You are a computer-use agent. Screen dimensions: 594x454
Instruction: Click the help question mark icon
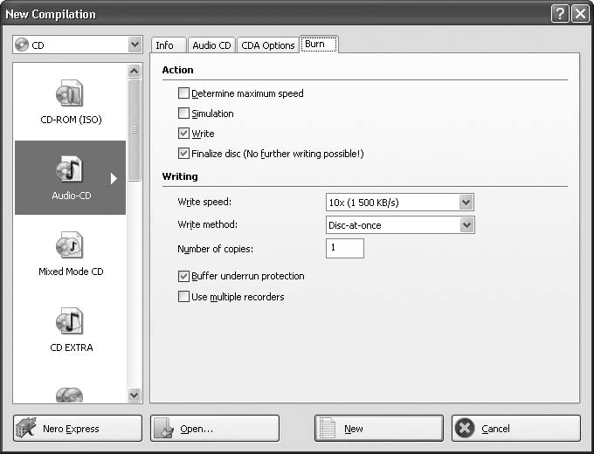click(x=560, y=14)
